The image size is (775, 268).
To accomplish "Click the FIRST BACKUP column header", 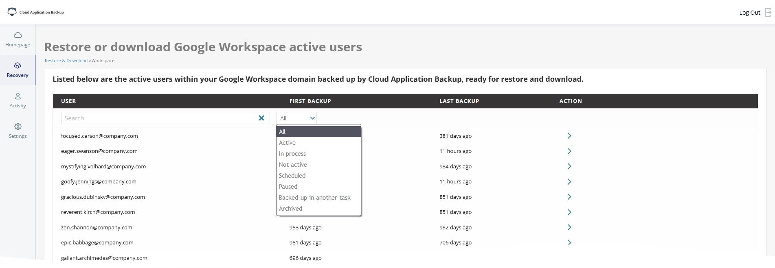I will click(x=310, y=101).
